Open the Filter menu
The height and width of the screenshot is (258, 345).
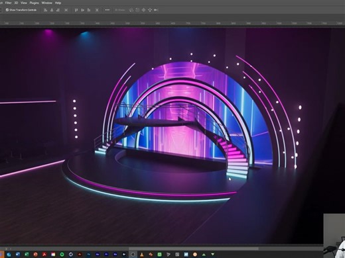click(8, 3)
